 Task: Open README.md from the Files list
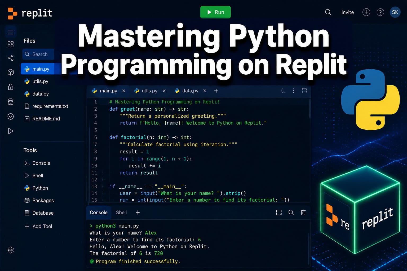42,119
